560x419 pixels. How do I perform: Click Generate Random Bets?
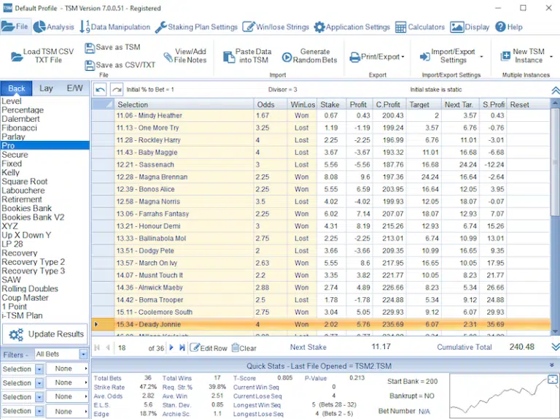pyautogui.click(x=309, y=56)
